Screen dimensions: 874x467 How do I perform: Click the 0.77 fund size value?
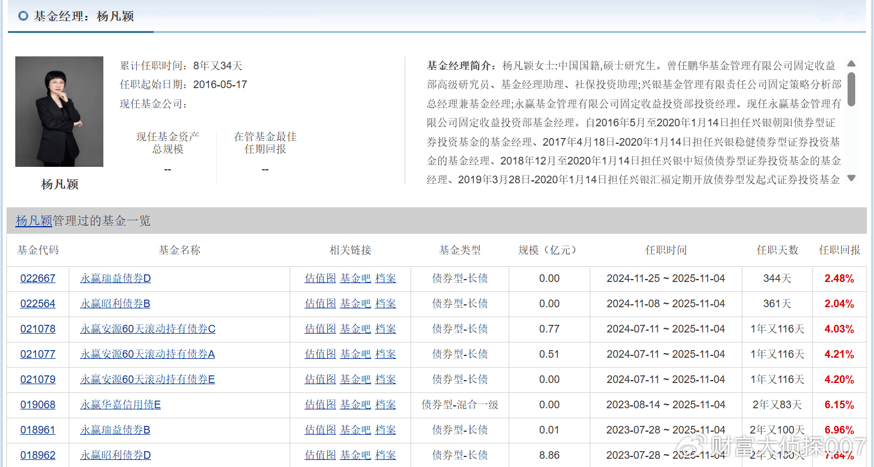pos(549,329)
